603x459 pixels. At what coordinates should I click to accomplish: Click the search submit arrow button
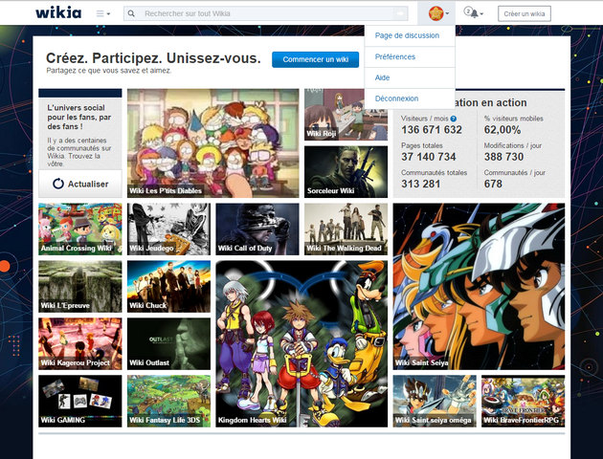point(400,13)
